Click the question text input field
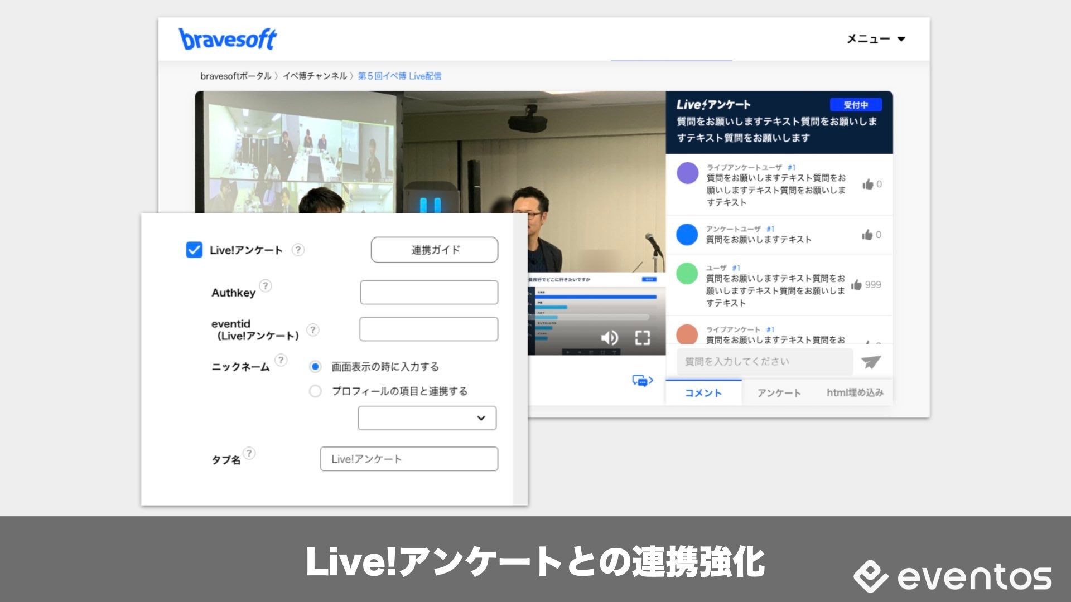Viewport: 1071px width, 602px height. [764, 362]
